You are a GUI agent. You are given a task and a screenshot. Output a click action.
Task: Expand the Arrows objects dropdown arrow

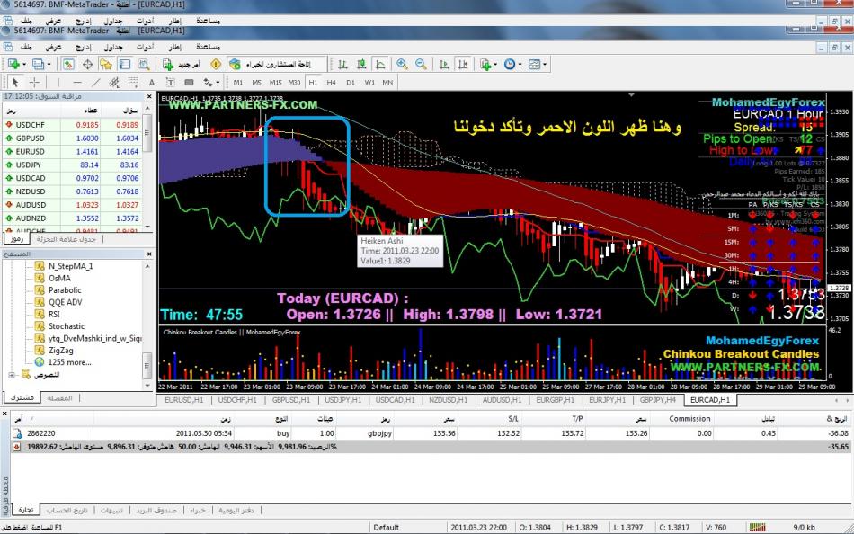pyautogui.click(x=218, y=83)
